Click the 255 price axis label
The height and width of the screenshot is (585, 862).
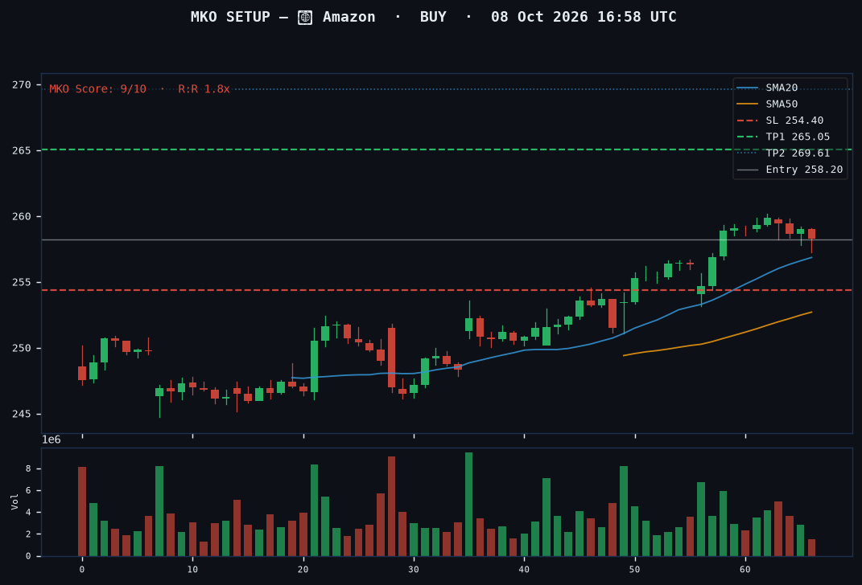click(x=22, y=283)
